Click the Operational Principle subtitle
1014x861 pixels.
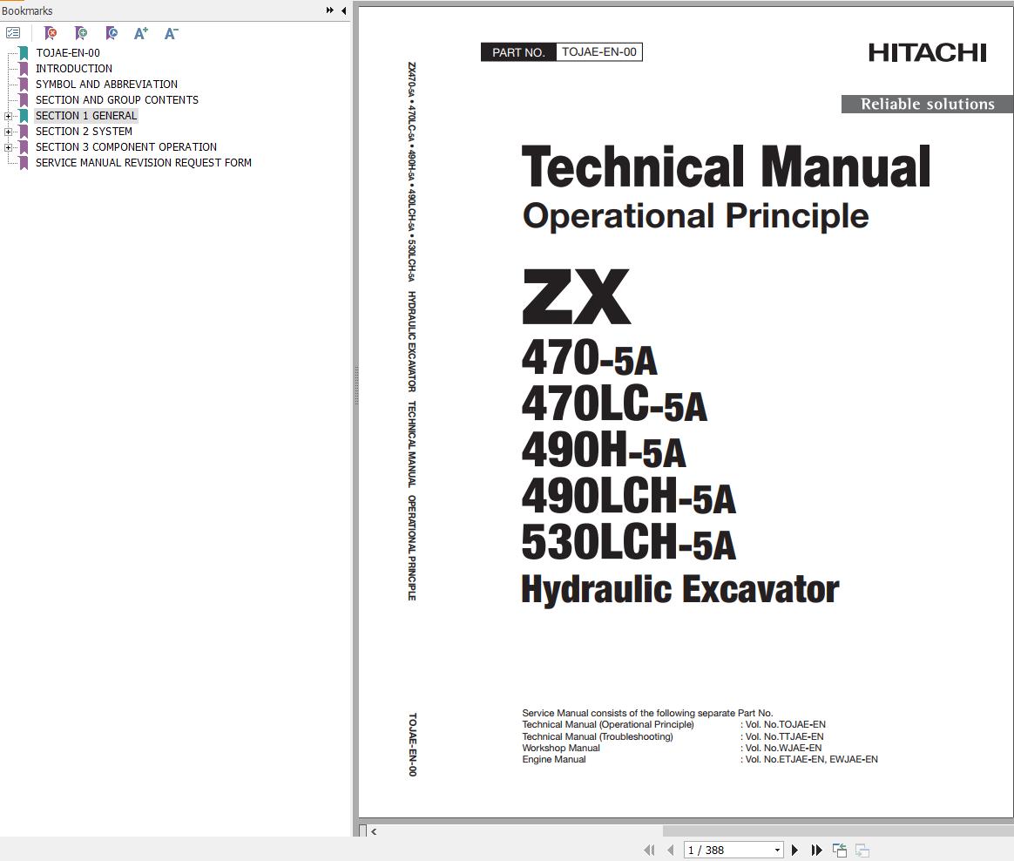(x=696, y=216)
